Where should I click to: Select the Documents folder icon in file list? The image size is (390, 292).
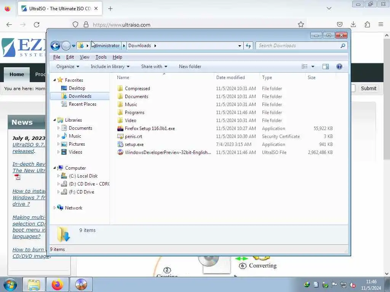120,96
